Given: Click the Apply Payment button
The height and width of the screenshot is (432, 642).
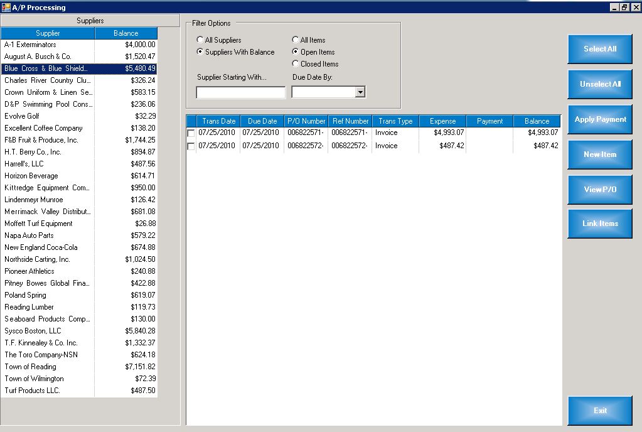Looking at the screenshot, I should pos(600,119).
